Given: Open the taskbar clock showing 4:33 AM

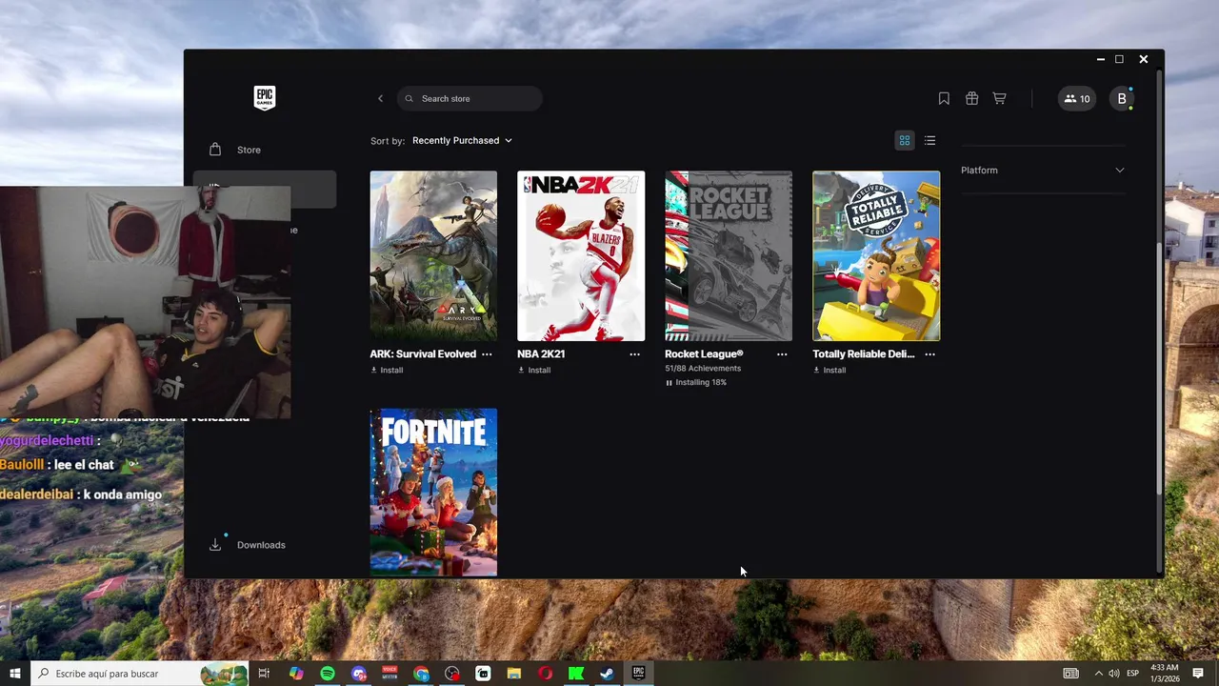Looking at the screenshot, I should [x=1165, y=673].
